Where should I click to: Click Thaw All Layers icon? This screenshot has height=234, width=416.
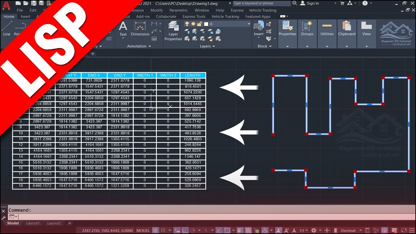click(x=203, y=39)
